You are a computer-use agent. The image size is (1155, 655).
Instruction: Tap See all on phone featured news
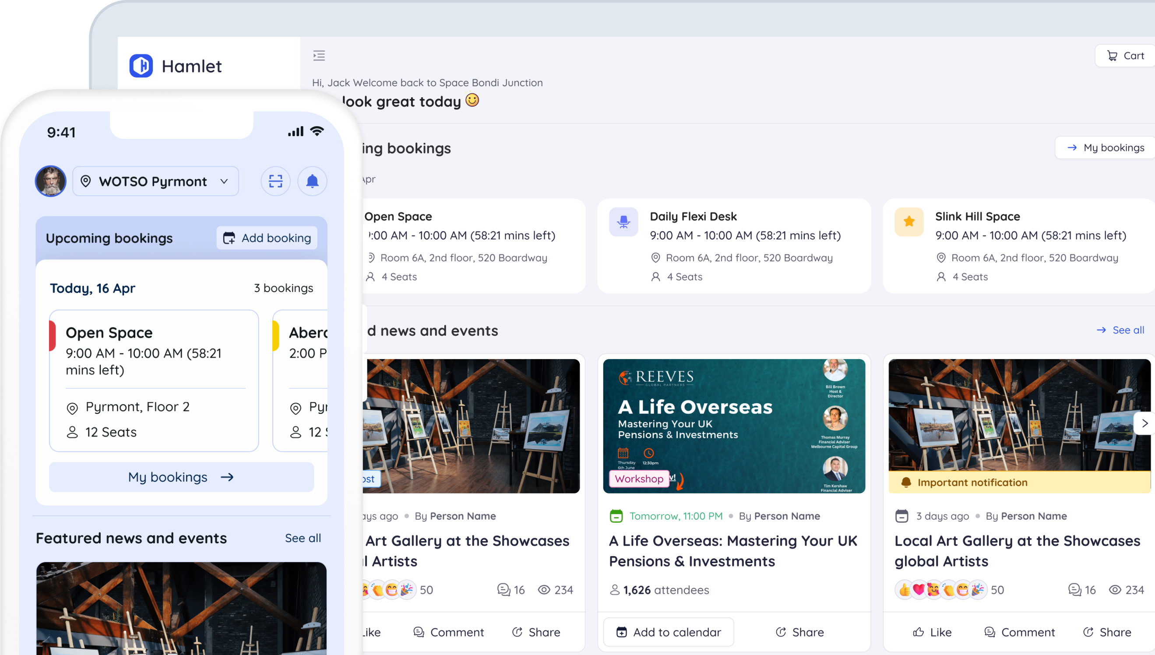pyautogui.click(x=303, y=538)
